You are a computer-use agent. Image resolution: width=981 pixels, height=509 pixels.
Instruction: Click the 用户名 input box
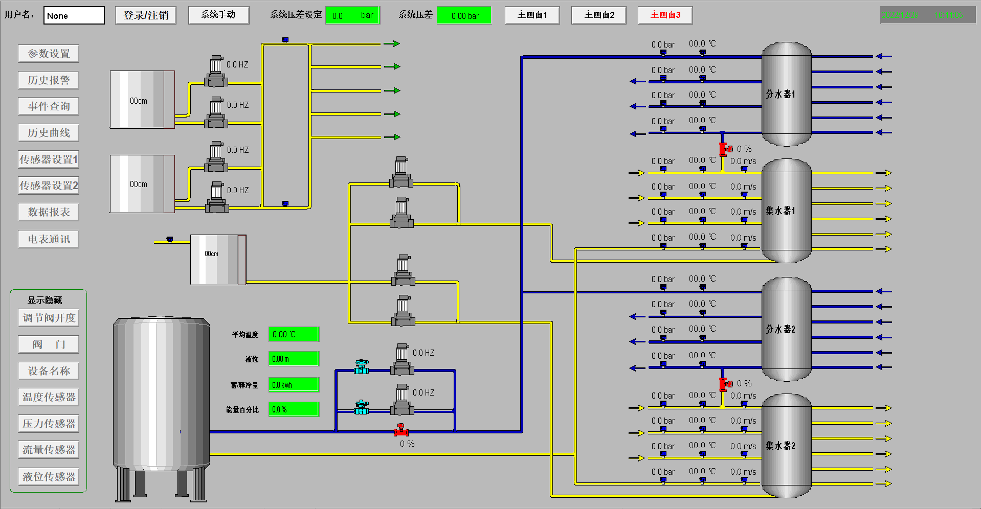tap(74, 15)
